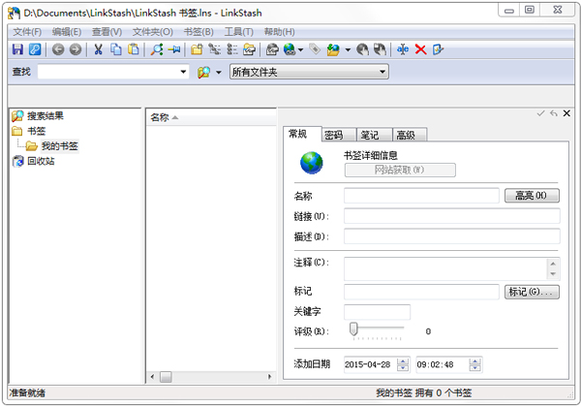Click the search folder icon beside find box

[x=203, y=73]
